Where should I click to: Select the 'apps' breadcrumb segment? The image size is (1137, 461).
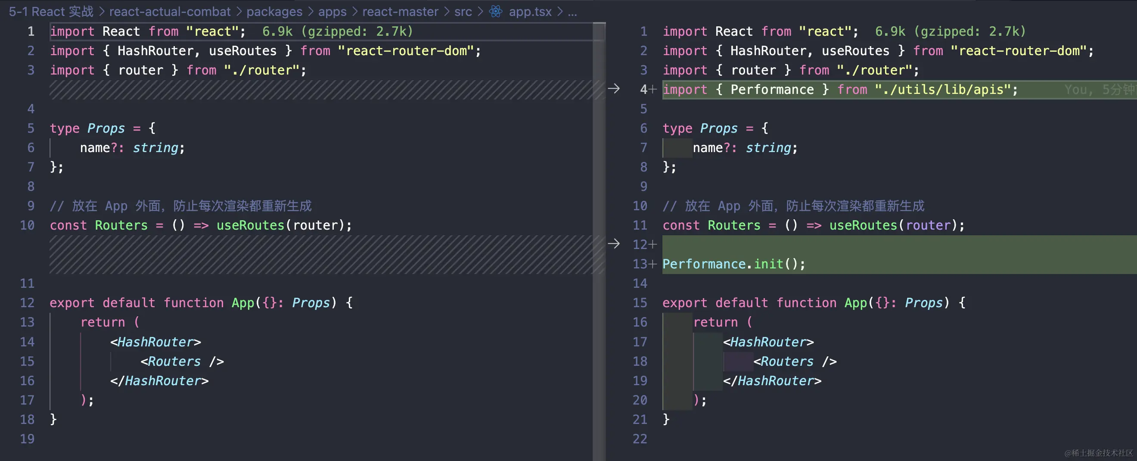tap(332, 12)
